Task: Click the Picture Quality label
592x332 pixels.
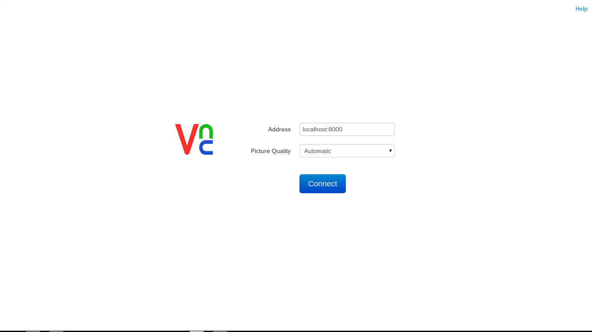Action: point(271,151)
